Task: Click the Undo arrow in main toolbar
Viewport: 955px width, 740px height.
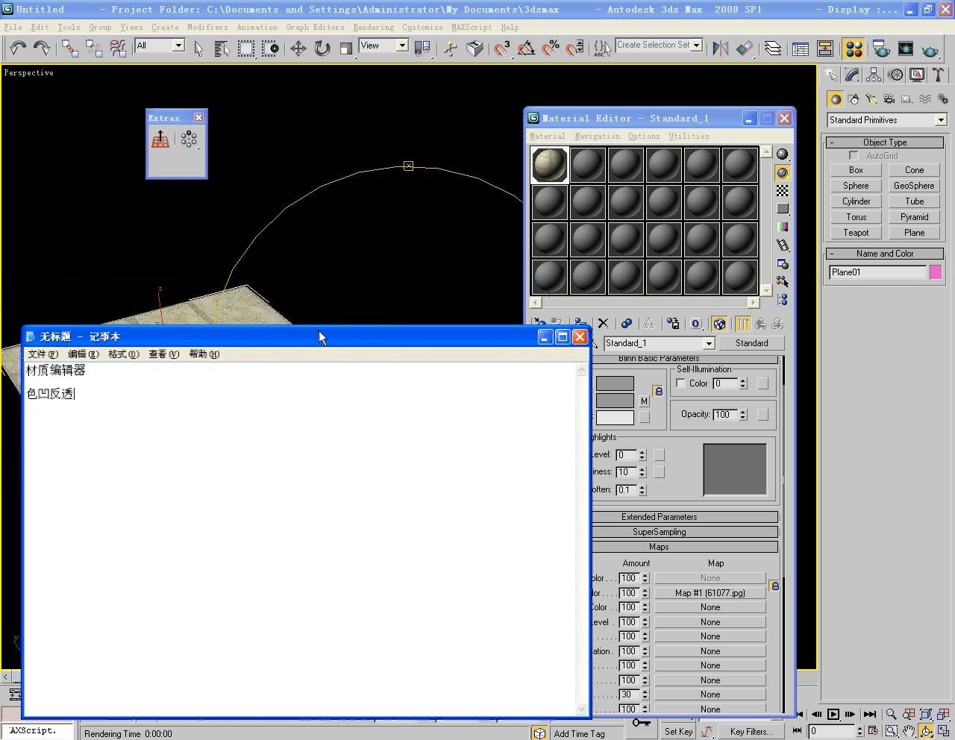Action: [x=18, y=48]
